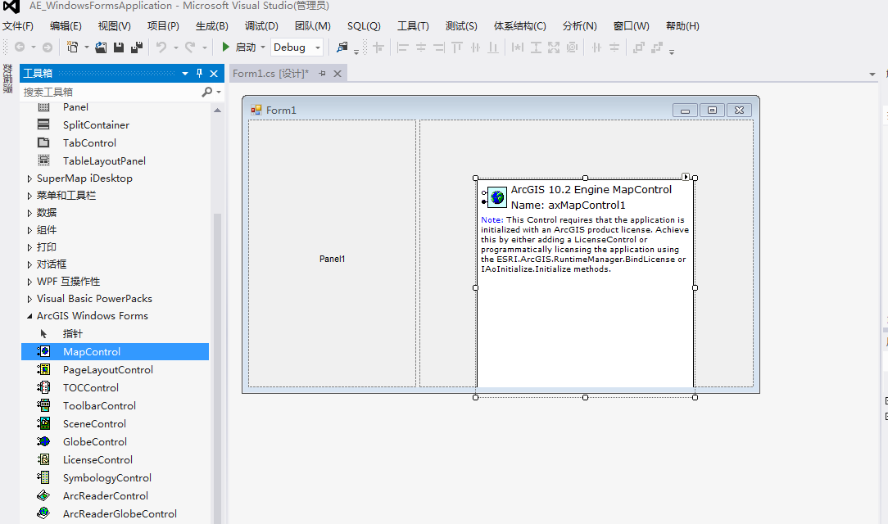The image size is (888, 524).
Task: Expand the 对话框 toolbox group
Action: point(29,264)
